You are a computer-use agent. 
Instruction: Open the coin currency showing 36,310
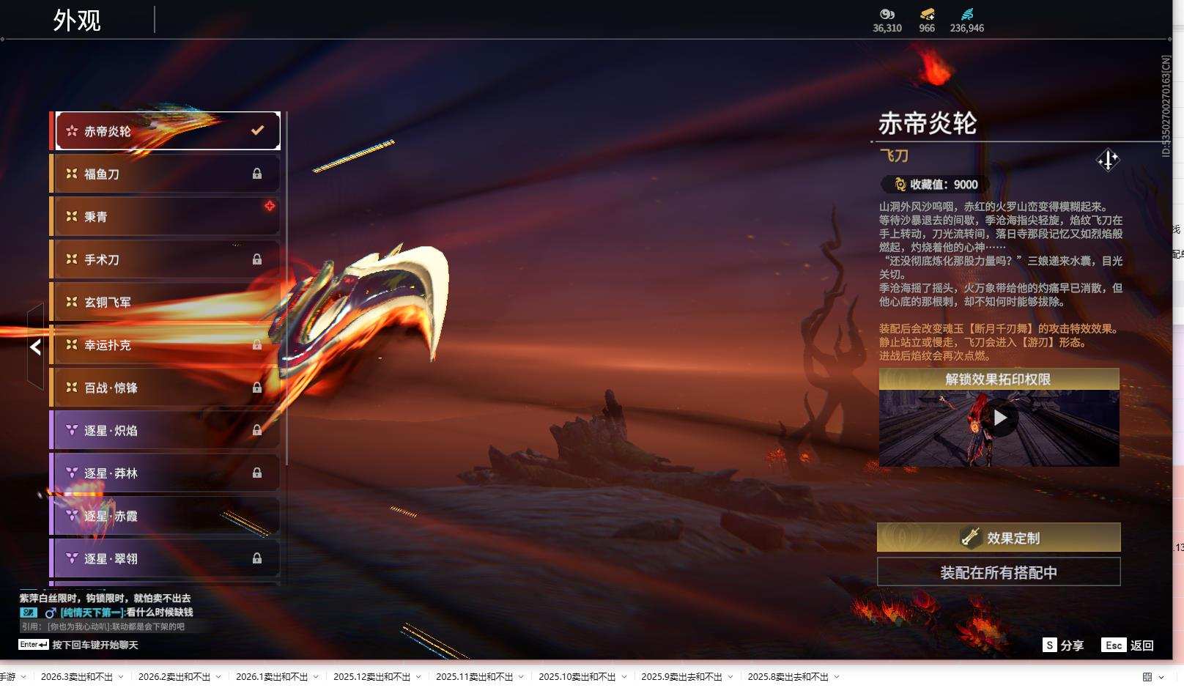coord(887,14)
